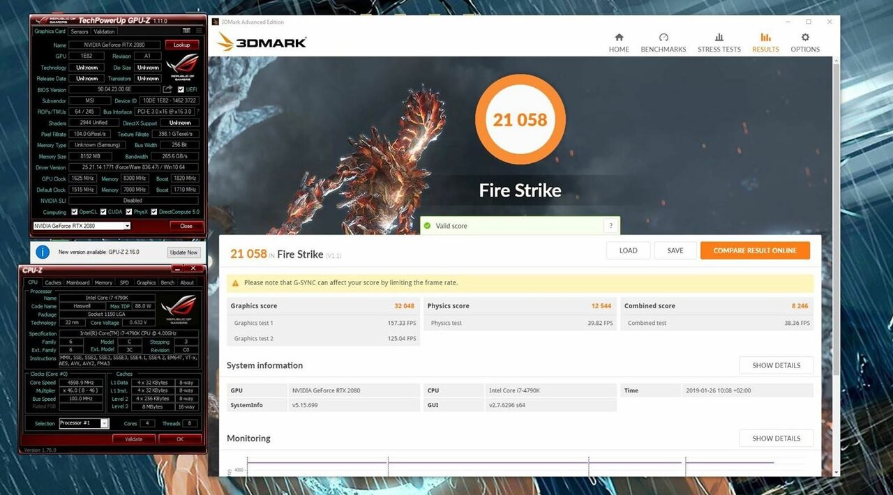Click the 3DMark title bar app icon
The height and width of the screenshot is (495, 893).
[x=215, y=22]
